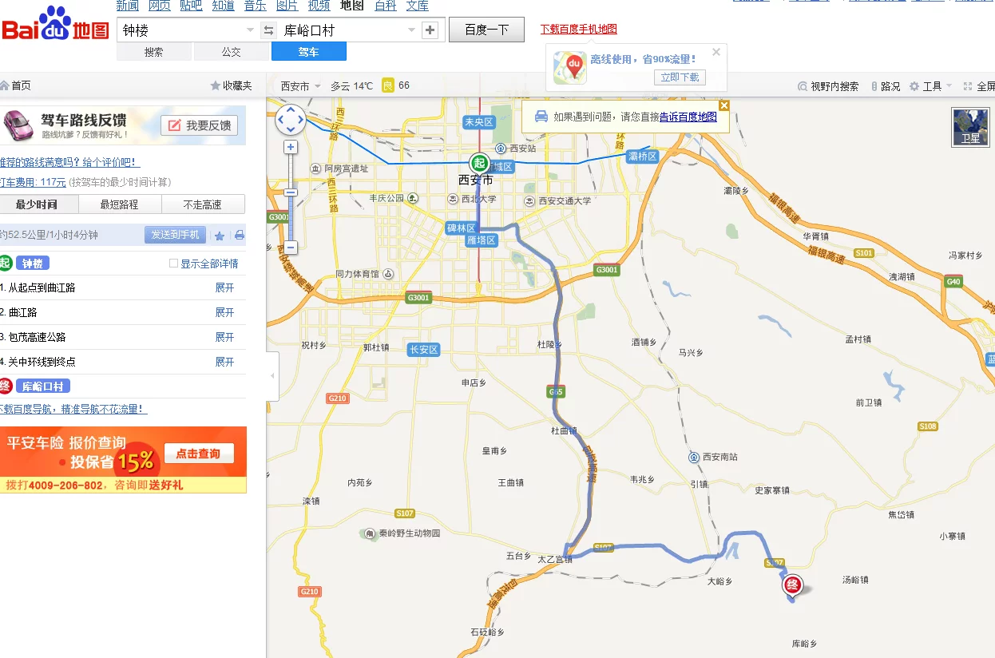Open 贴吧 in top navigation
This screenshot has height=658, width=995.
(x=191, y=6)
